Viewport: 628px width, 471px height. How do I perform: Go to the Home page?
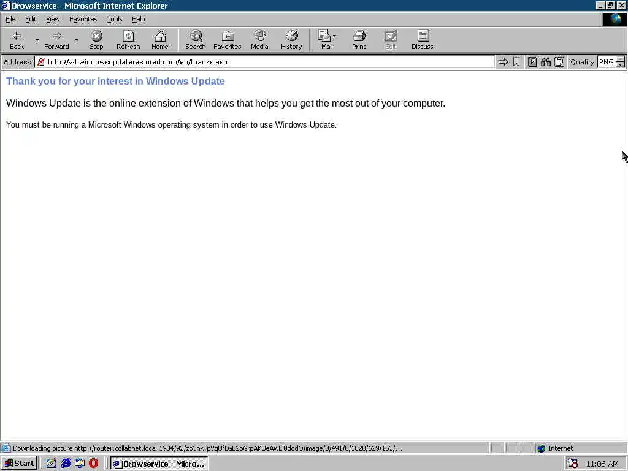pyautogui.click(x=160, y=40)
